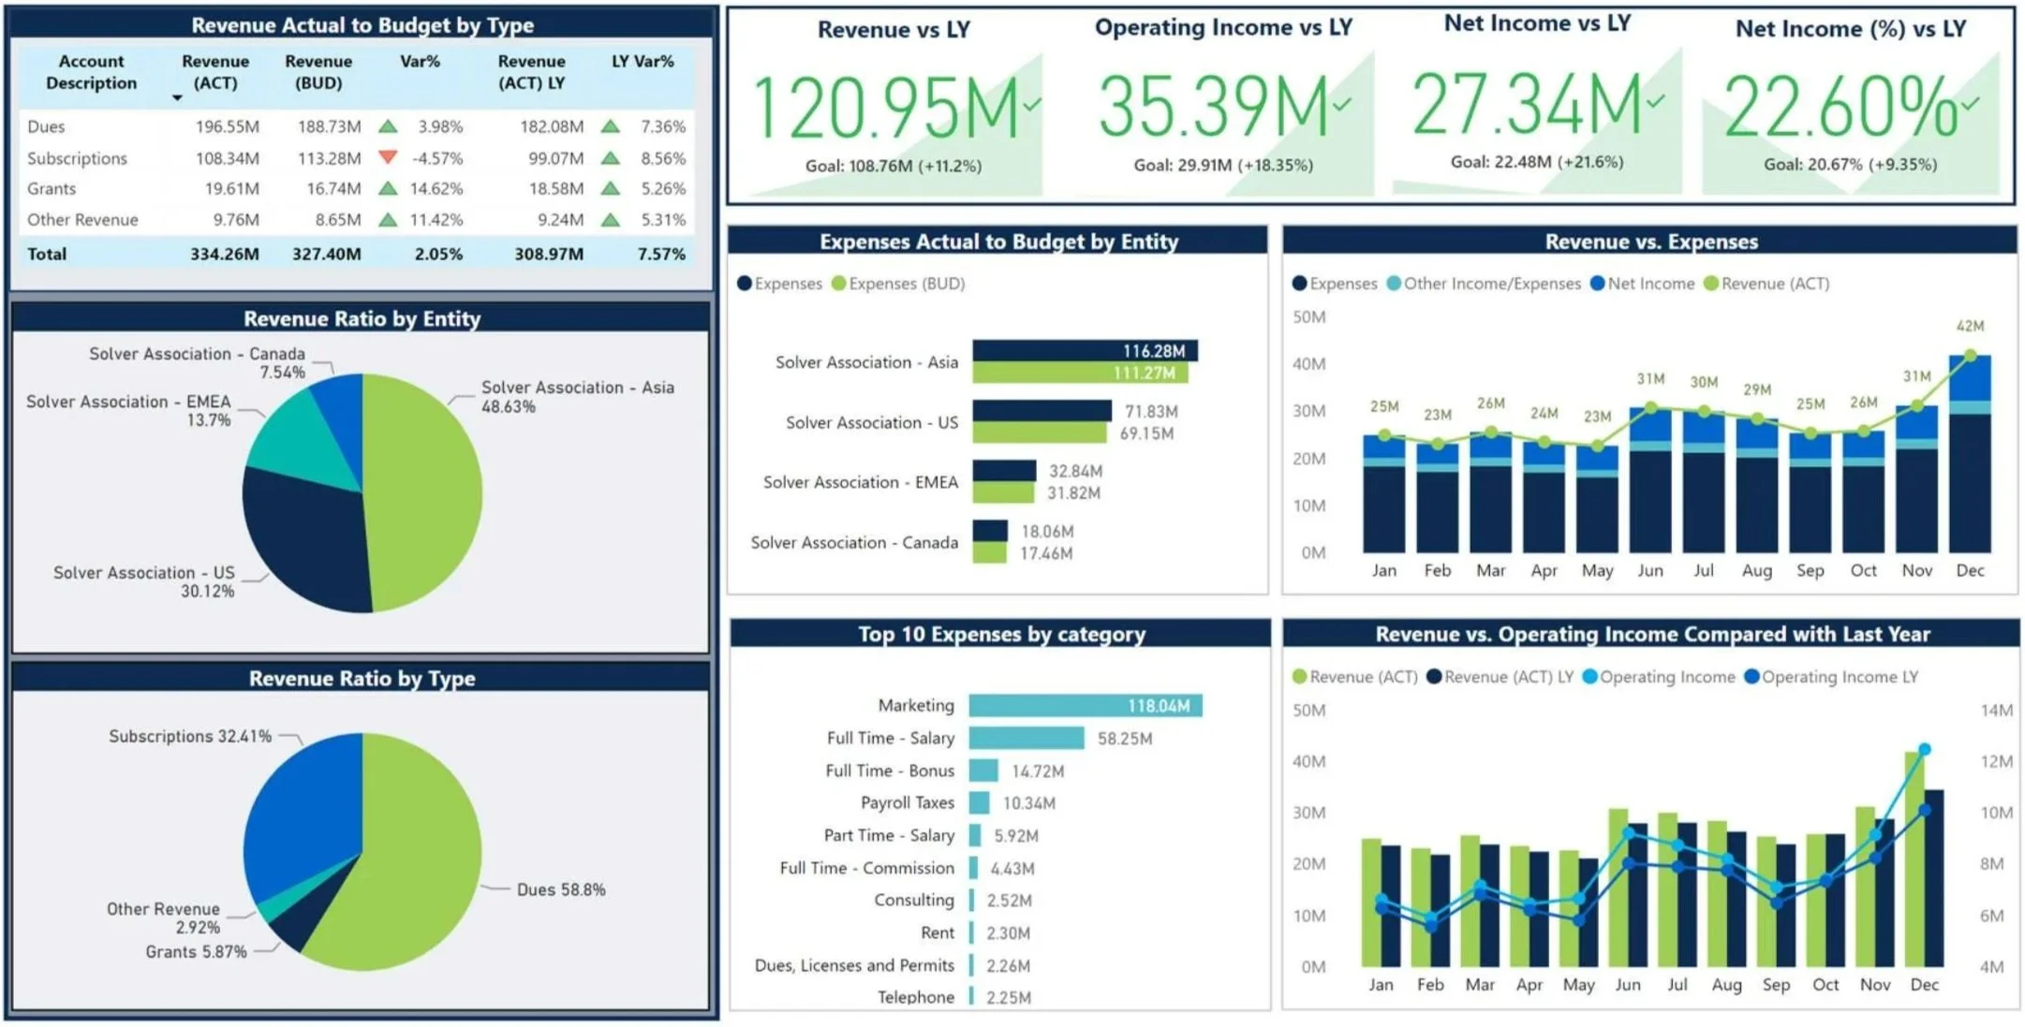The height and width of the screenshot is (1027, 2025).
Task: Click the checkmark beside the 120.95M KPI
Action: [x=1032, y=104]
